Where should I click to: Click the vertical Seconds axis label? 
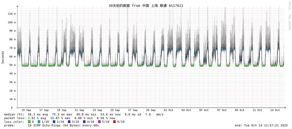coord(3,57)
